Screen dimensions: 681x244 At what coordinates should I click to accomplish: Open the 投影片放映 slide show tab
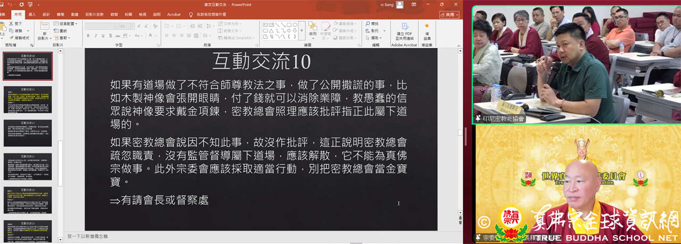pyautogui.click(x=96, y=15)
